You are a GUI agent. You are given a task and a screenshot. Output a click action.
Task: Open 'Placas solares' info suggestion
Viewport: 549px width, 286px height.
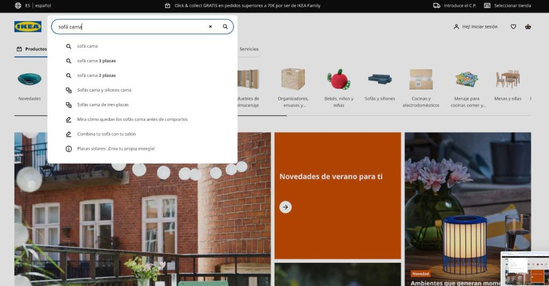pyautogui.click(x=116, y=149)
